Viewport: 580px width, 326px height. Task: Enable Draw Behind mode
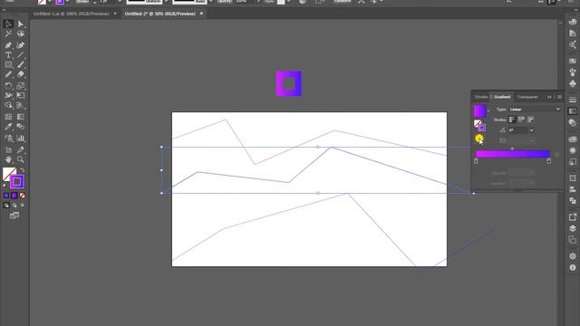point(14,206)
